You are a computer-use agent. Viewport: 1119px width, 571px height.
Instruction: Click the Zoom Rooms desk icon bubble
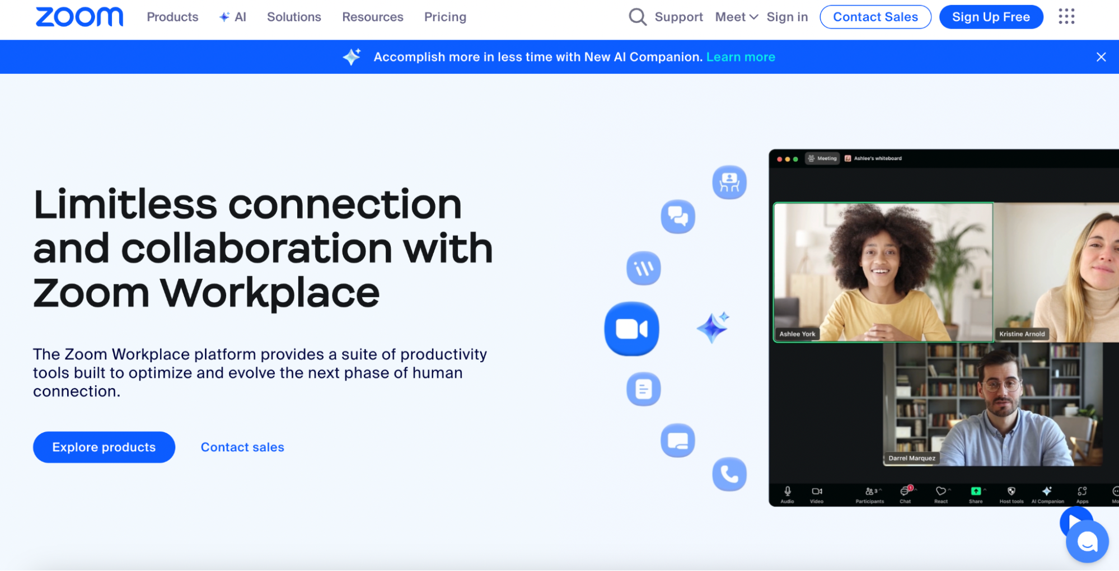coord(729,182)
